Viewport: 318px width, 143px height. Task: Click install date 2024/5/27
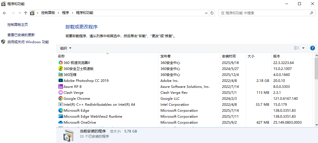click(231, 69)
